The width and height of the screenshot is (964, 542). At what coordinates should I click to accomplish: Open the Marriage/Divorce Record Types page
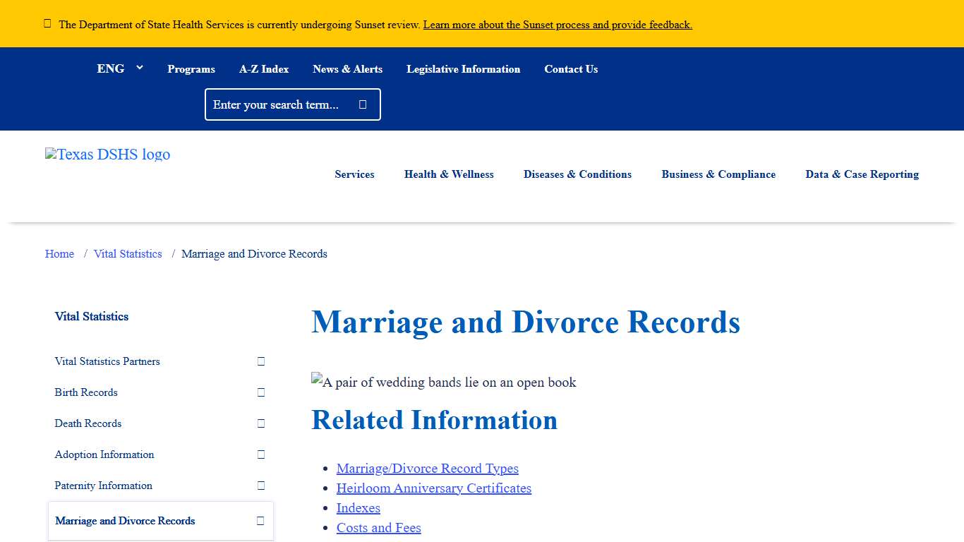pos(428,468)
